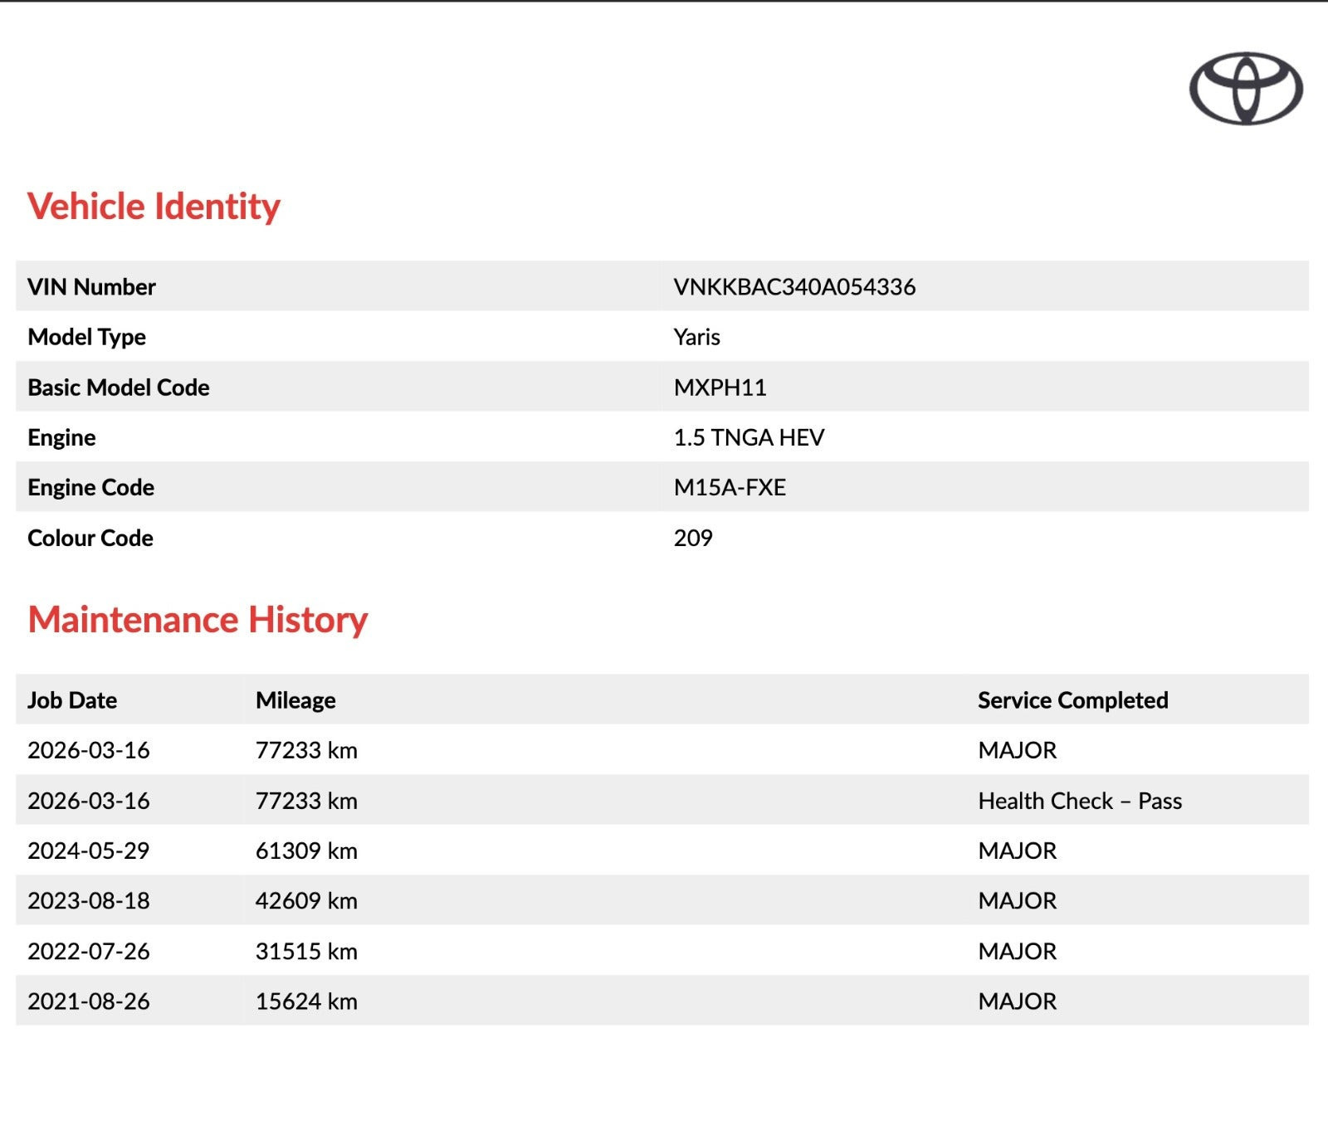
Task: Click the "Mileage" column header
Action: (x=295, y=700)
